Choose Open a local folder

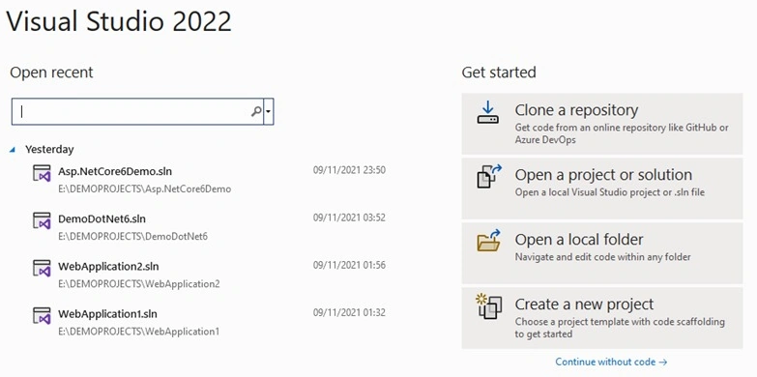602,253
